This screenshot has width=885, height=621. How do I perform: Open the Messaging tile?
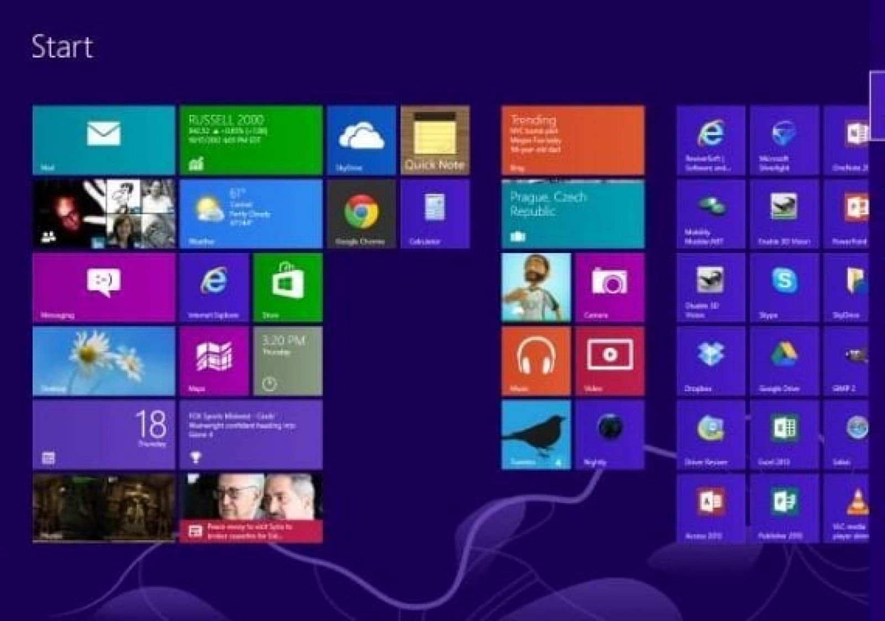[103, 287]
